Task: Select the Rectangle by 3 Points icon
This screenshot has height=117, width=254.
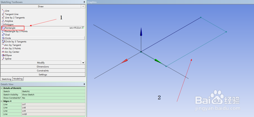Action: 3,31
